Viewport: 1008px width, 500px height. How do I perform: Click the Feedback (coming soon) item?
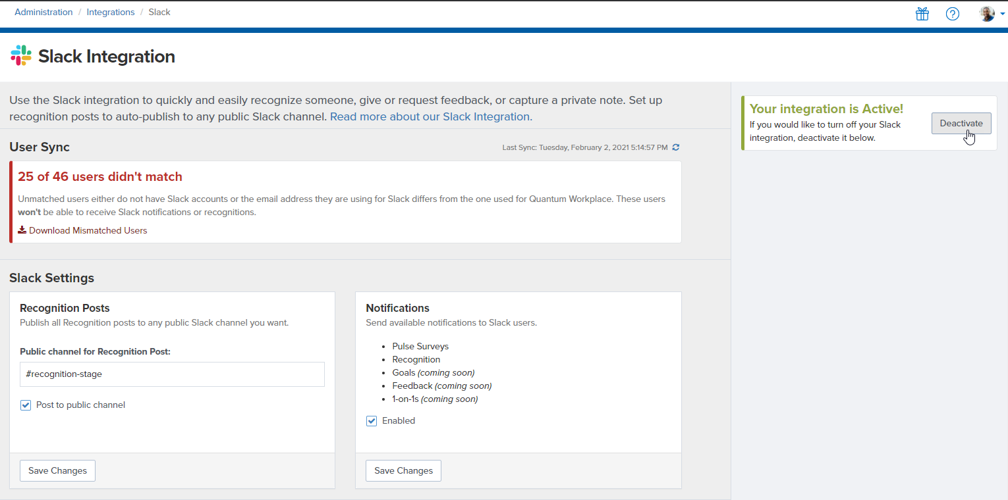coord(442,386)
